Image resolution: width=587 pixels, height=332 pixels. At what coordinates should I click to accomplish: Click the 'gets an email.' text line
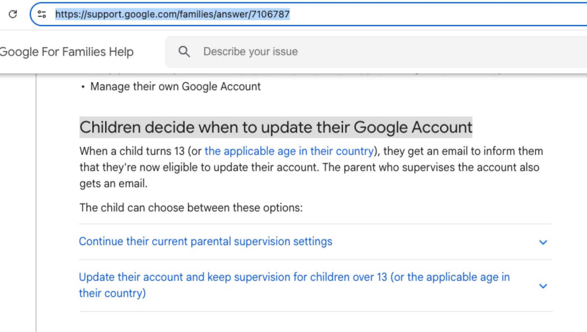coord(113,184)
